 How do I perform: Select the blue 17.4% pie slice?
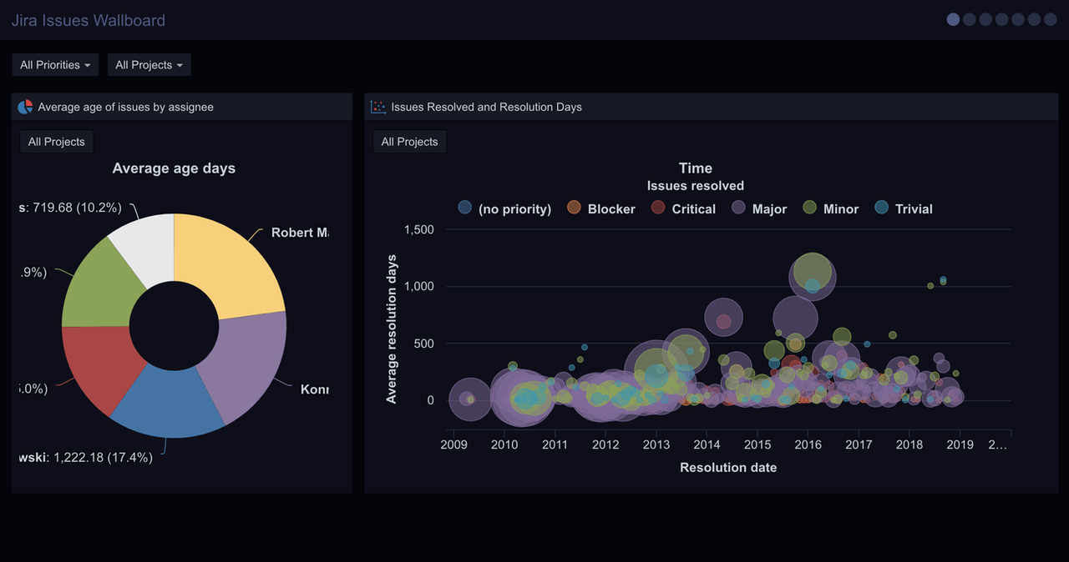(x=169, y=402)
